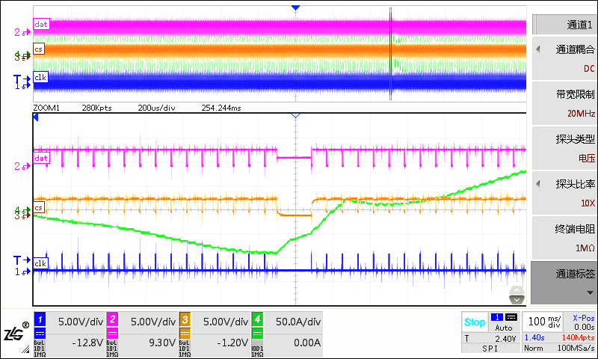The height and width of the screenshot is (359, 598).
Task: Click the blue trigger position marker at top
Action: [295, 7]
